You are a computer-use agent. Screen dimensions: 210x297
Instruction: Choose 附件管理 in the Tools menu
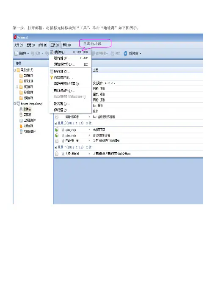coord(70,58)
